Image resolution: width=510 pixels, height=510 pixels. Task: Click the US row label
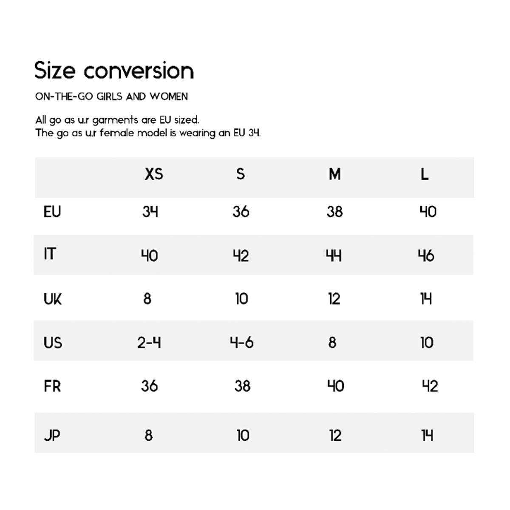[53, 343]
